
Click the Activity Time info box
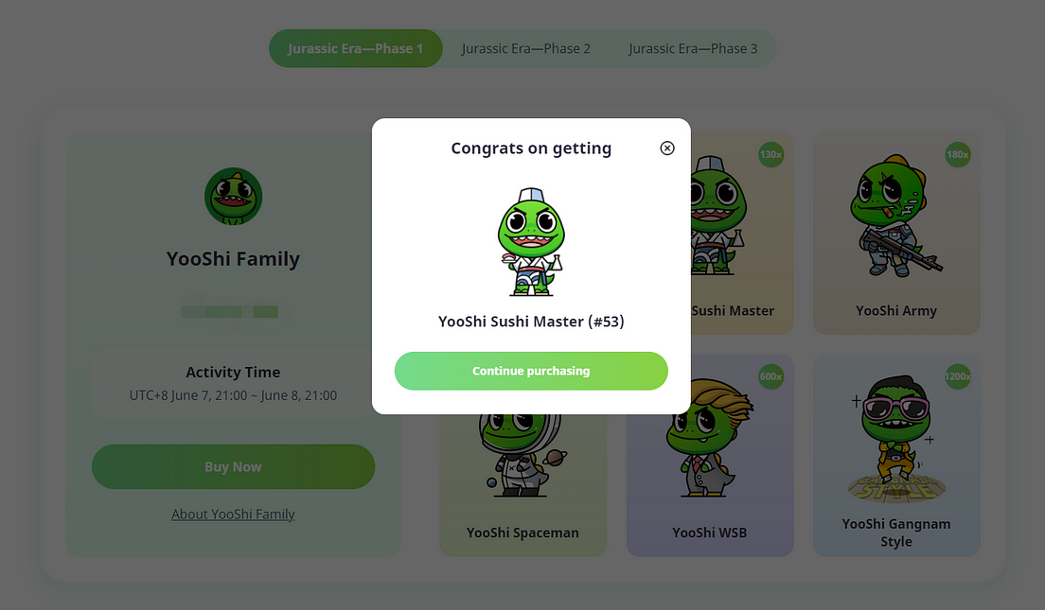point(233,384)
